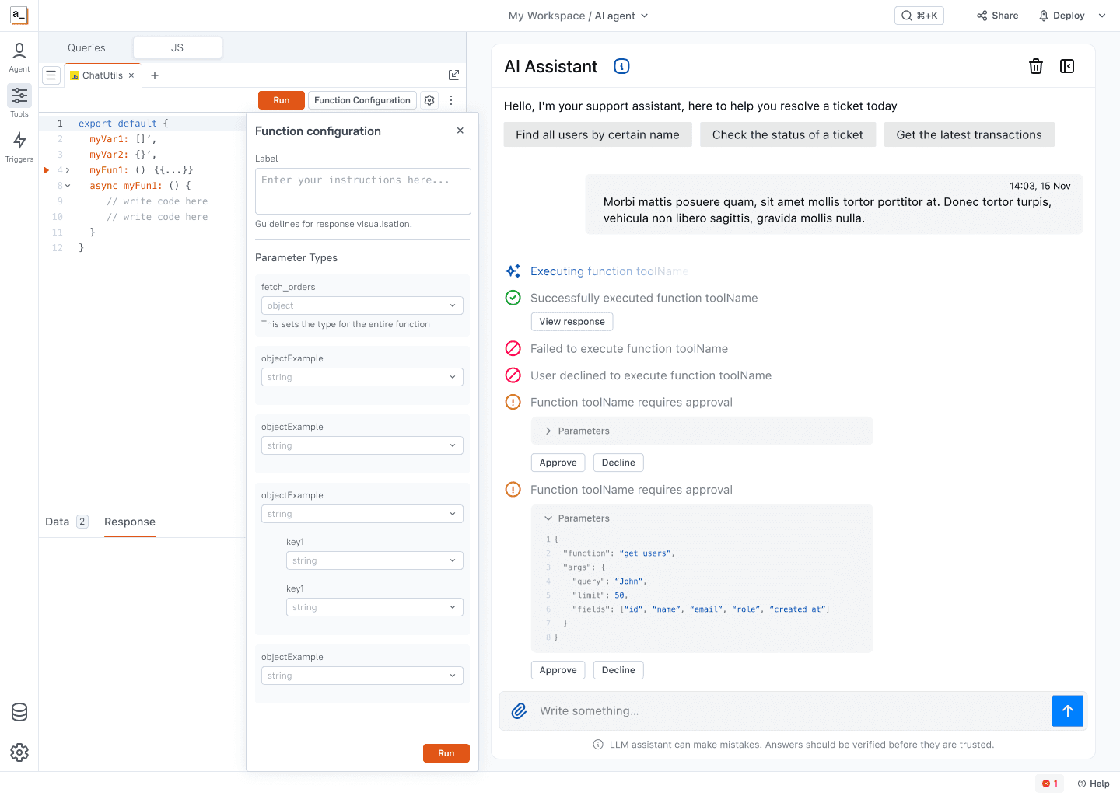Viewport: 1120px width, 796px height.
Task: Attach a file with the paperclip icon
Action: [519, 710]
